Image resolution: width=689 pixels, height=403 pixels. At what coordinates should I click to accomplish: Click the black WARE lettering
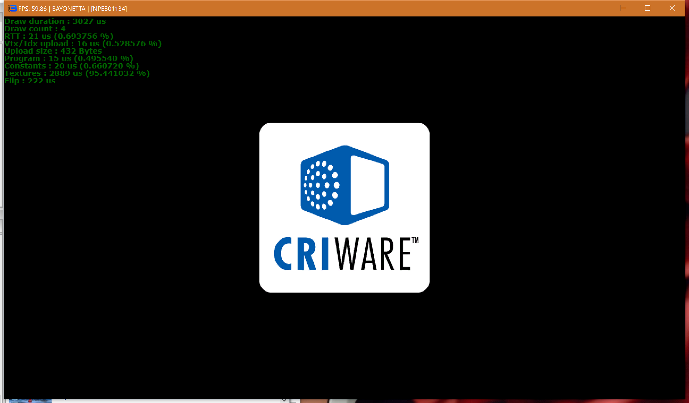[x=373, y=254]
